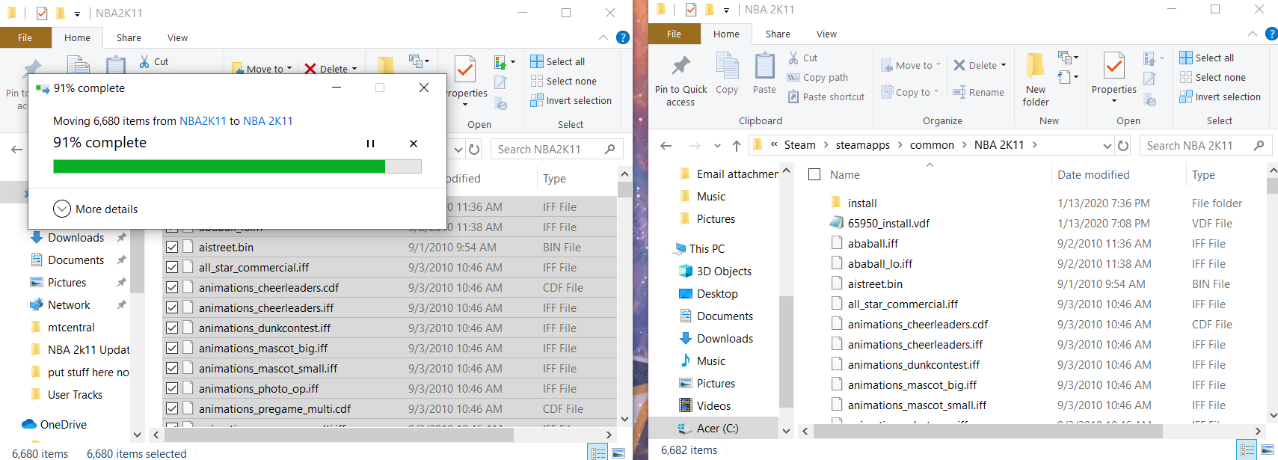
Task: Click Select none in right window
Action: pyautogui.click(x=1212, y=77)
